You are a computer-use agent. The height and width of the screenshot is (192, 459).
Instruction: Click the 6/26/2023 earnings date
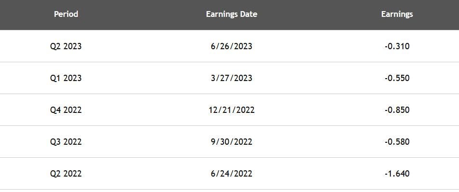(232, 46)
